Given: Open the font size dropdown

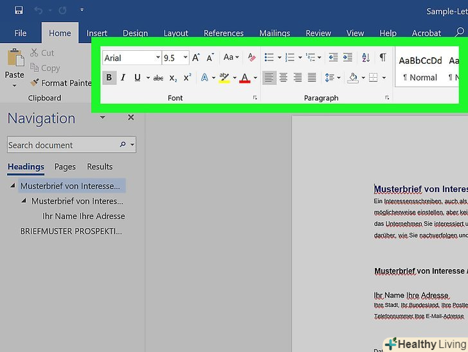Looking at the screenshot, I should click(x=186, y=58).
